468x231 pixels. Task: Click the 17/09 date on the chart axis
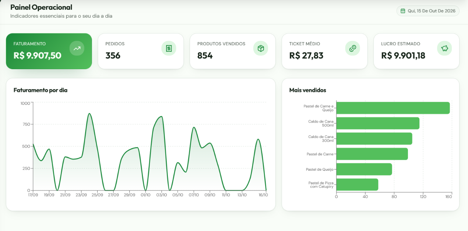pos(33,195)
